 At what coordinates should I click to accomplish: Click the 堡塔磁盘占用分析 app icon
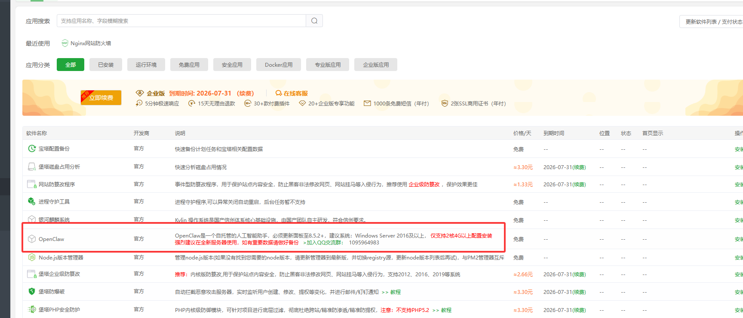coord(32,167)
